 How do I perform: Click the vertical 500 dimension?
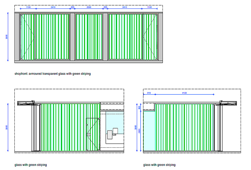(x=139, y=108)
